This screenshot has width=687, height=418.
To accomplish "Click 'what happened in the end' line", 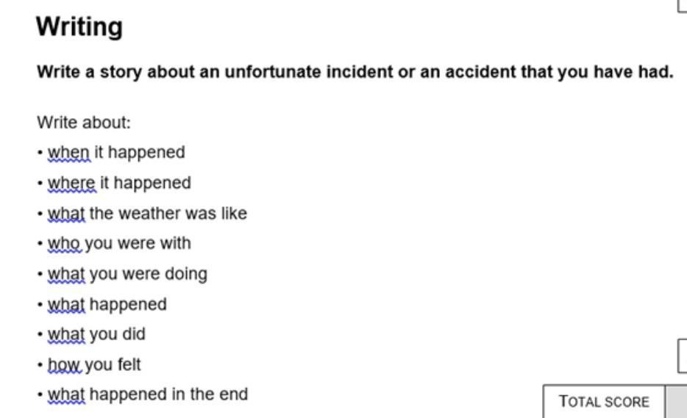I will [x=147, y=394].
